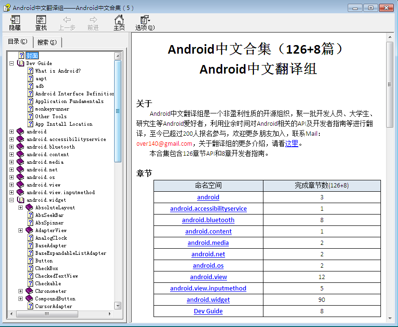Open the Dev Guide table link
The image size is (398, 327).
(x=208, y=311)
